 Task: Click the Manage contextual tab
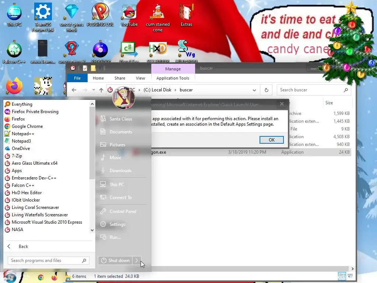(x=173, y=69)
